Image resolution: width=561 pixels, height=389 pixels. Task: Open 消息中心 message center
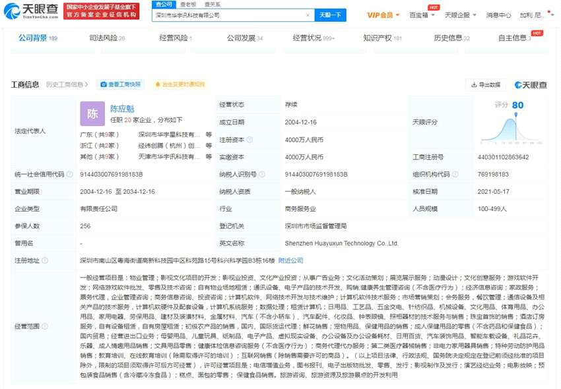(x=498, y=15)
